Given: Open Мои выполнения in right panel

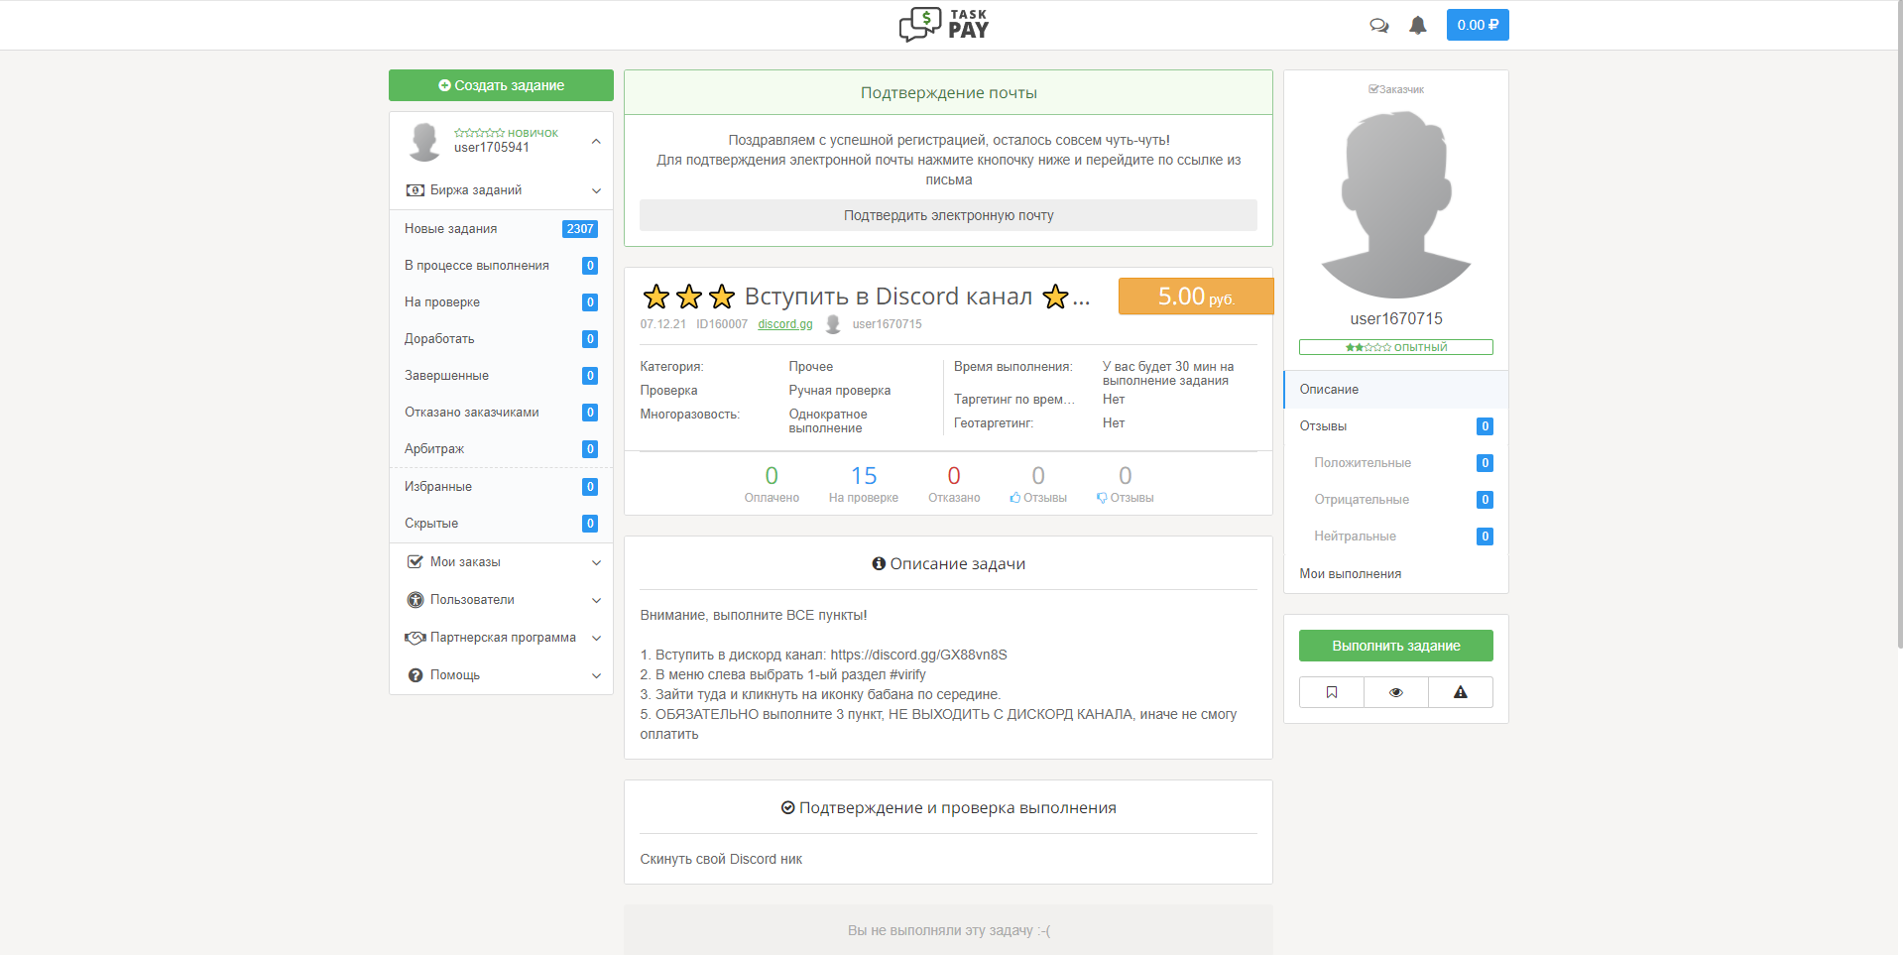Looking at the screenshot, I should 1396,574.
